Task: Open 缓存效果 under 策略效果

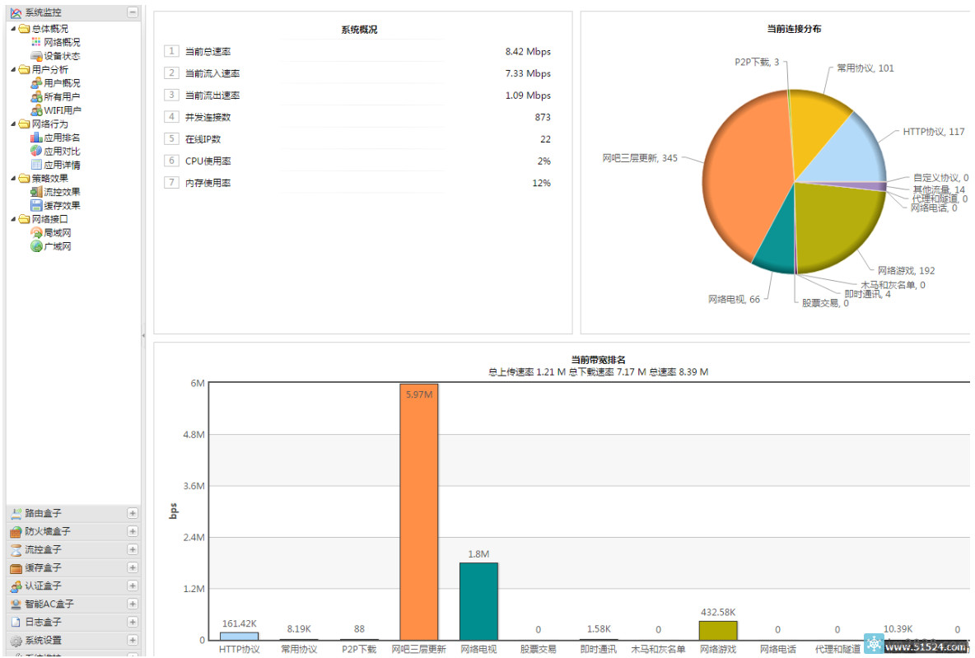Action: pyautogui.click(x=62, y=206)
